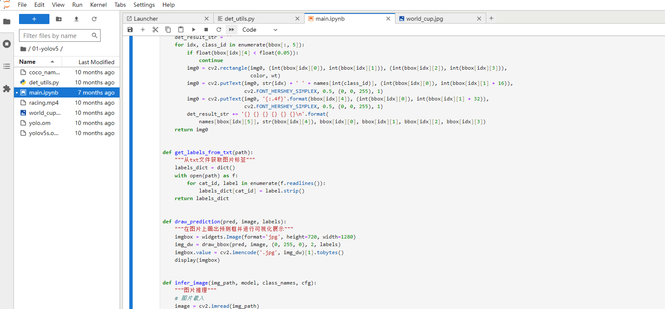Click the JupyterLab logo
This screenshot has height=309, width=665.
pos(6,5)
